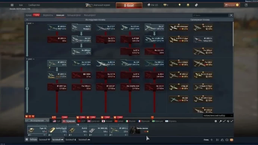This screenshot has width=258, height=145.
Task: Select the locked Fw 190 A-1 card
Action: tap(81, 87)
